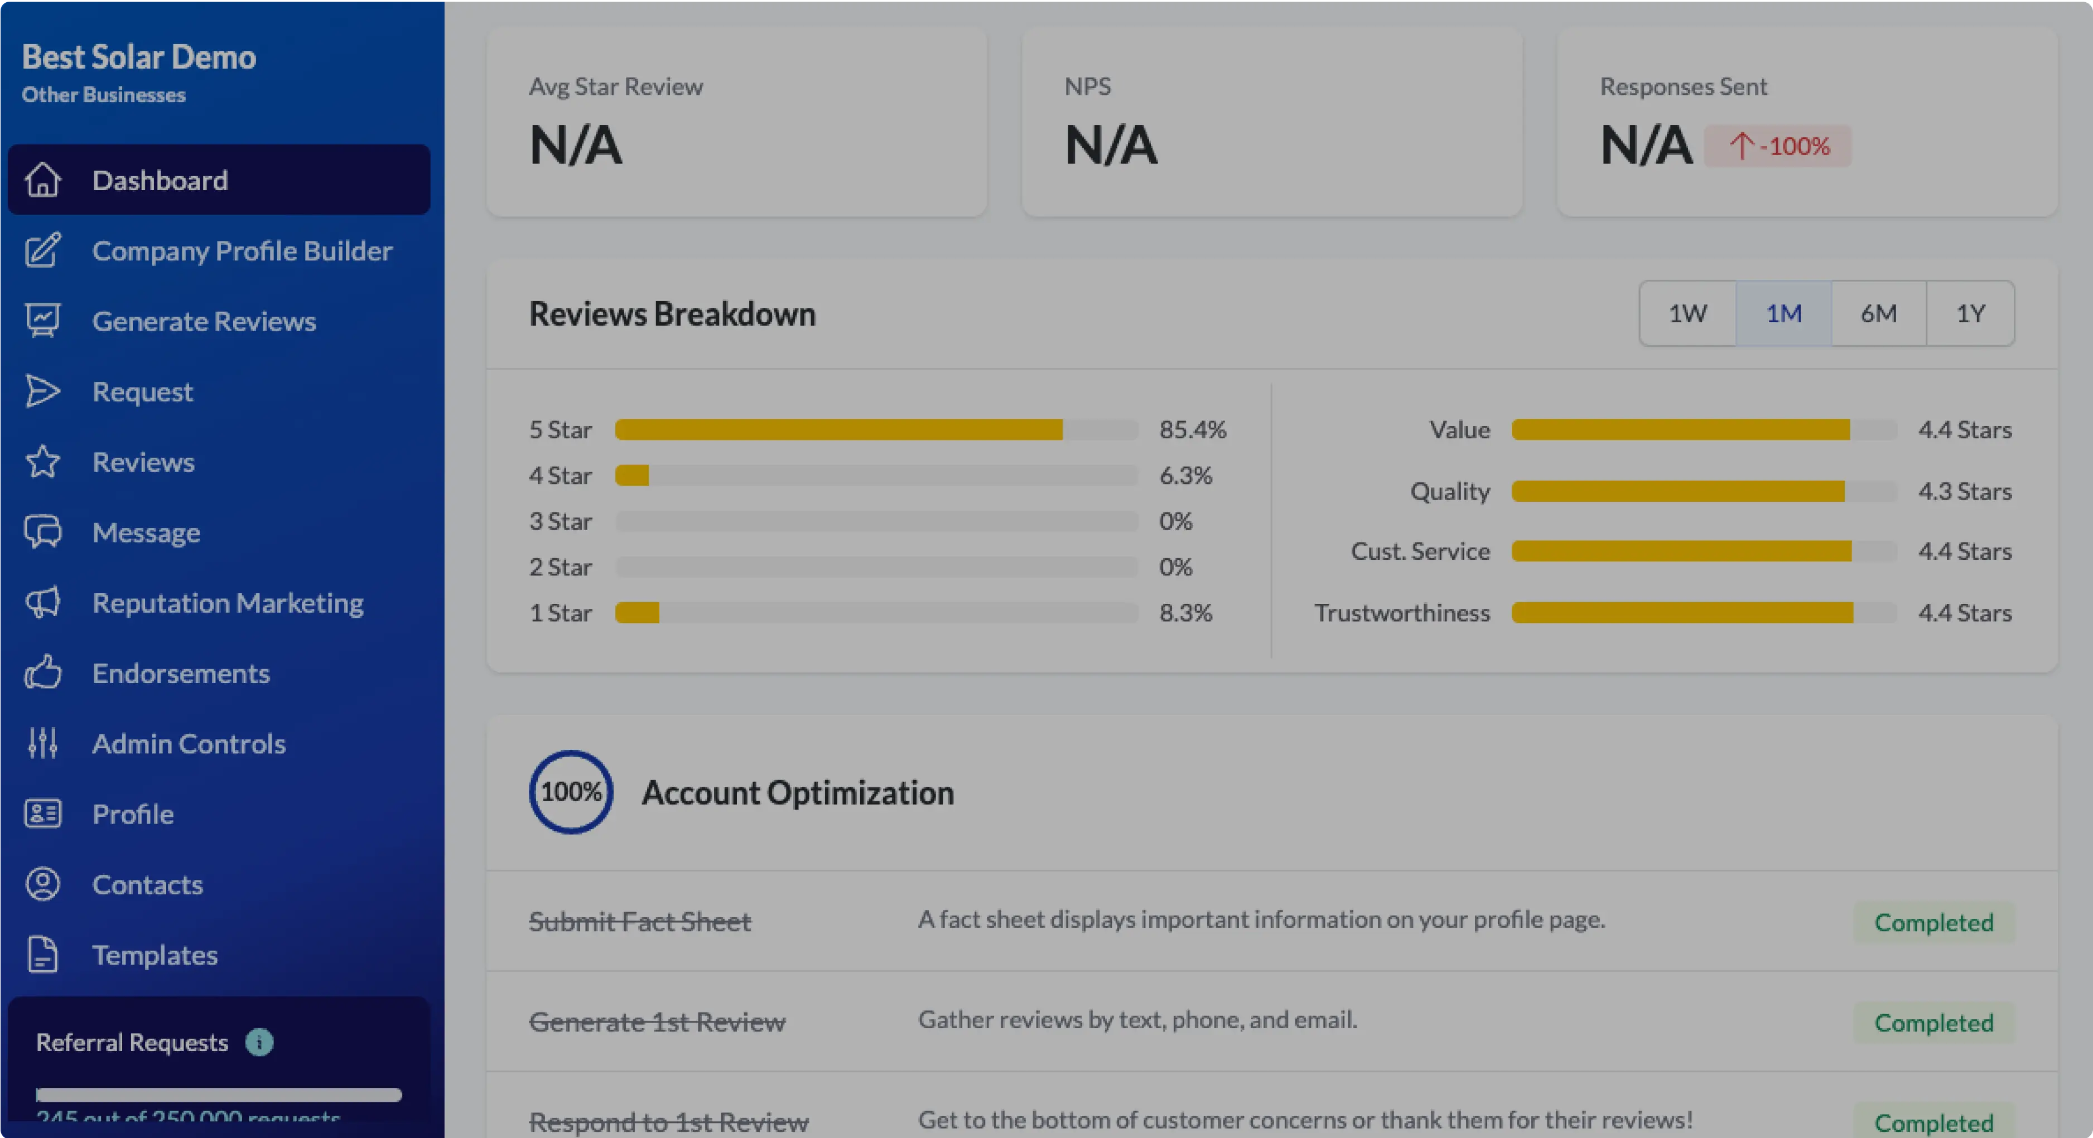Viewport: 2093px width, 1138px height.
Task: Click the Referral Requests progress bar
Action: click(219, 1095)
